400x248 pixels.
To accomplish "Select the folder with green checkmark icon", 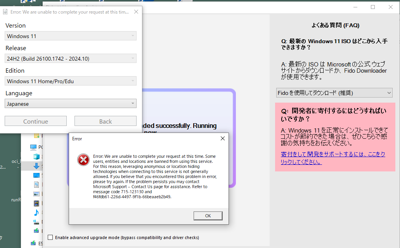I will (36, 136).
